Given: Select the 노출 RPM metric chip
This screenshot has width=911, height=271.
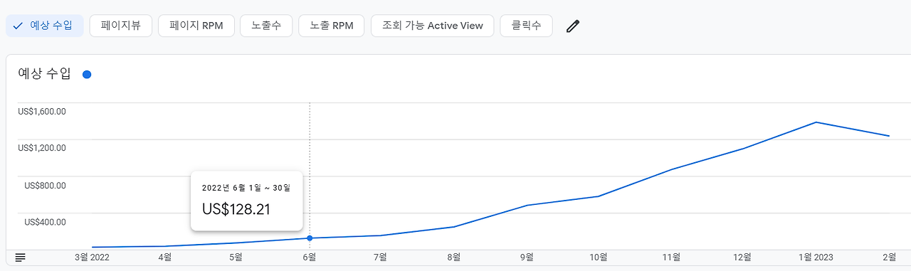Looking at the screenshot, I should click(x=332, y=26).
